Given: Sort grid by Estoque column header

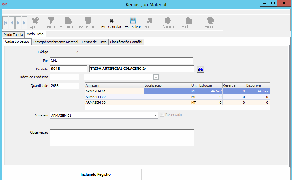Looking at the screenshot, I should coord(210,85).
